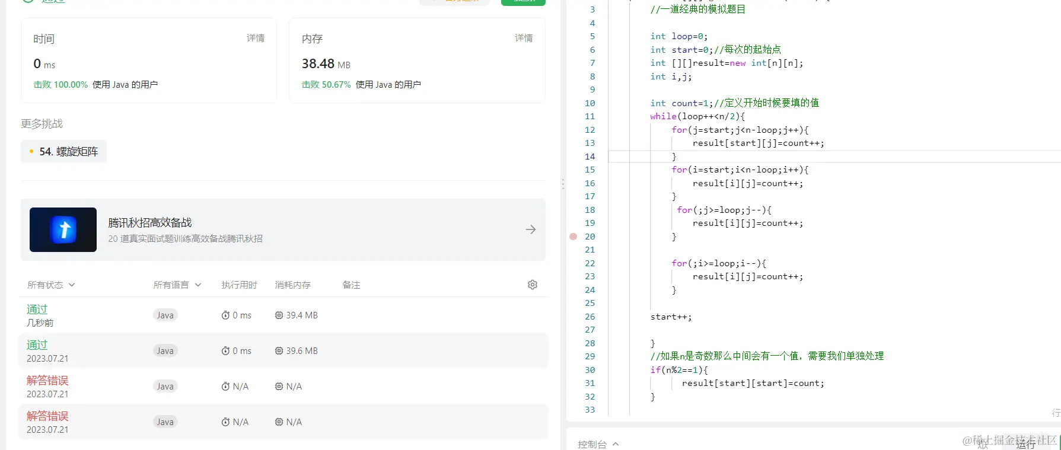Screen dimensions: 1061x450
Task: Expand the 控制台 console panel
Action: point(598,444)
